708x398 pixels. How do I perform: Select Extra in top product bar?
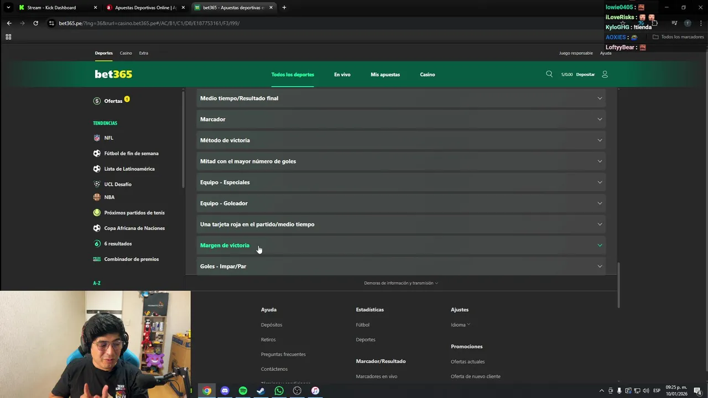(144, 53)
